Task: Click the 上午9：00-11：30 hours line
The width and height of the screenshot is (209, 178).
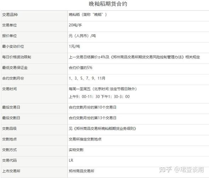Action: pyautogui.click(x=99, y=96)
